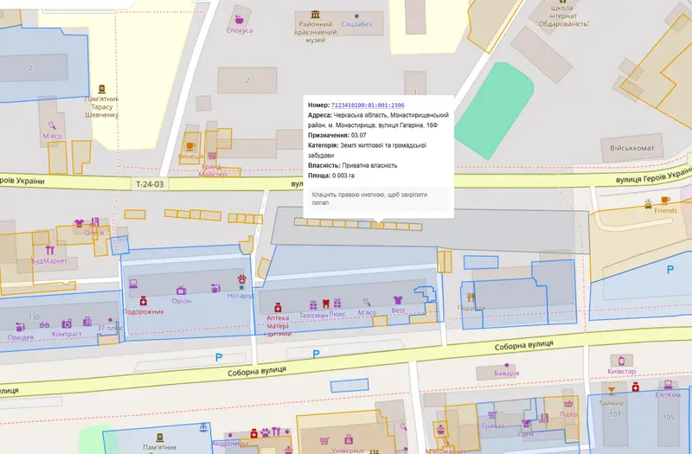Screen dimensions: 692x454
Task: Select the taxi icon beside Friends
Action: 648,204
